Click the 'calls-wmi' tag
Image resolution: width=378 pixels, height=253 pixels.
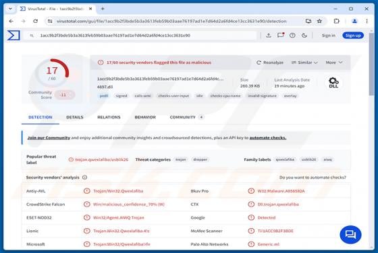coord(142,96)
